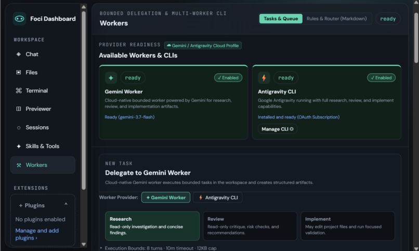Click the Previewer panel icon
The height and width of the screenshot is (251, 419).
pos(18,109)
